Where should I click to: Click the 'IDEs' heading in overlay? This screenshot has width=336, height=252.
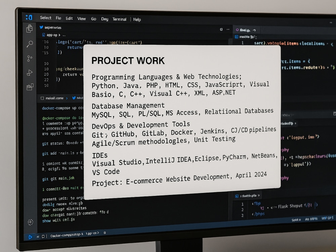tap(100, 155)
